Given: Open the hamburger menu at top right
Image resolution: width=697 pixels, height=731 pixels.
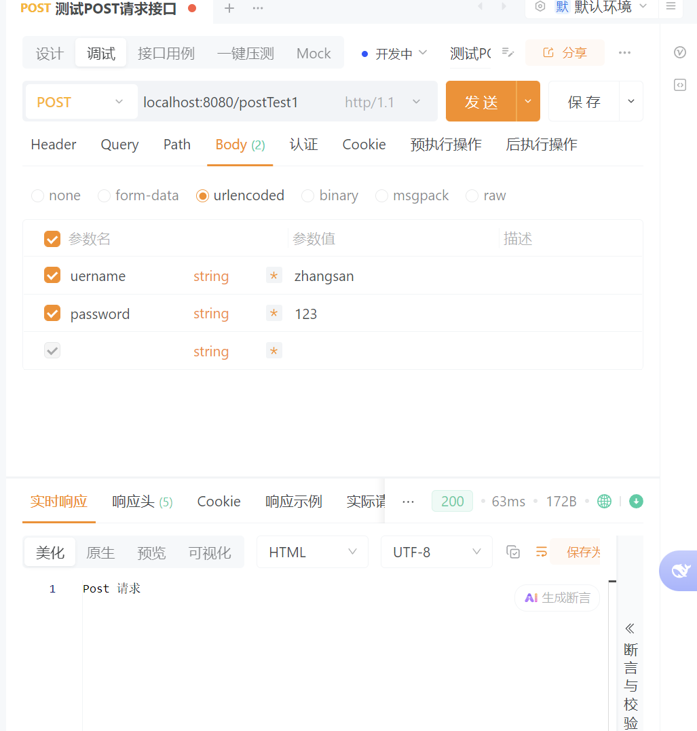Looking at the screenshot, I should [671, 7].
